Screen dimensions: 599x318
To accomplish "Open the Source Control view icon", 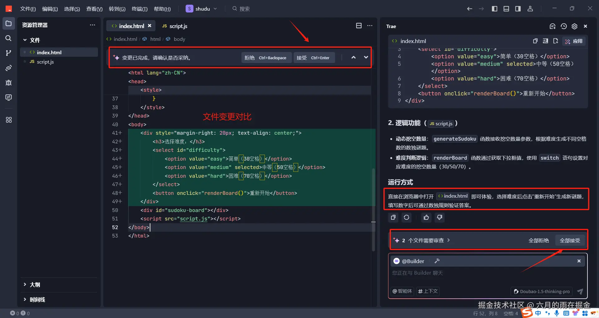I will [8, 53].
